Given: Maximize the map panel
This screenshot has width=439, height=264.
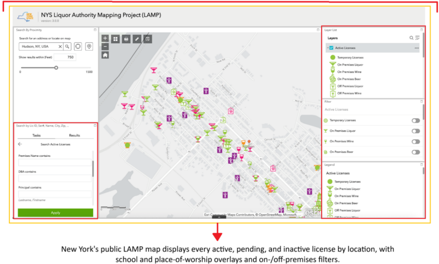Looking at the screenshot, I should 318,30.
